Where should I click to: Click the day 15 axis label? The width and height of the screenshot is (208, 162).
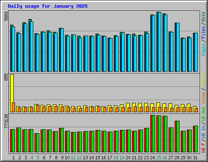pos(97,158)
